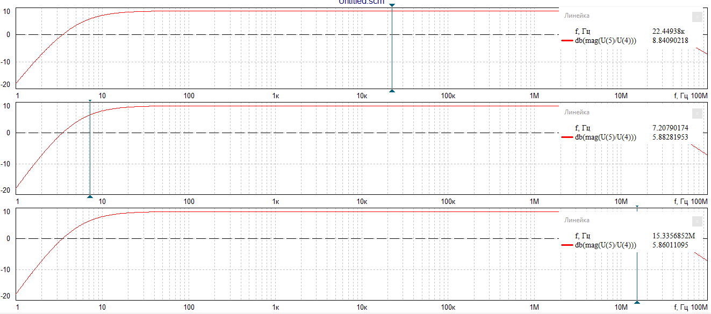Click 'f, Гц' row label in bottom ruler panel
The height and width of the screenshot is (314, 711).
click(x=583, y=236)
